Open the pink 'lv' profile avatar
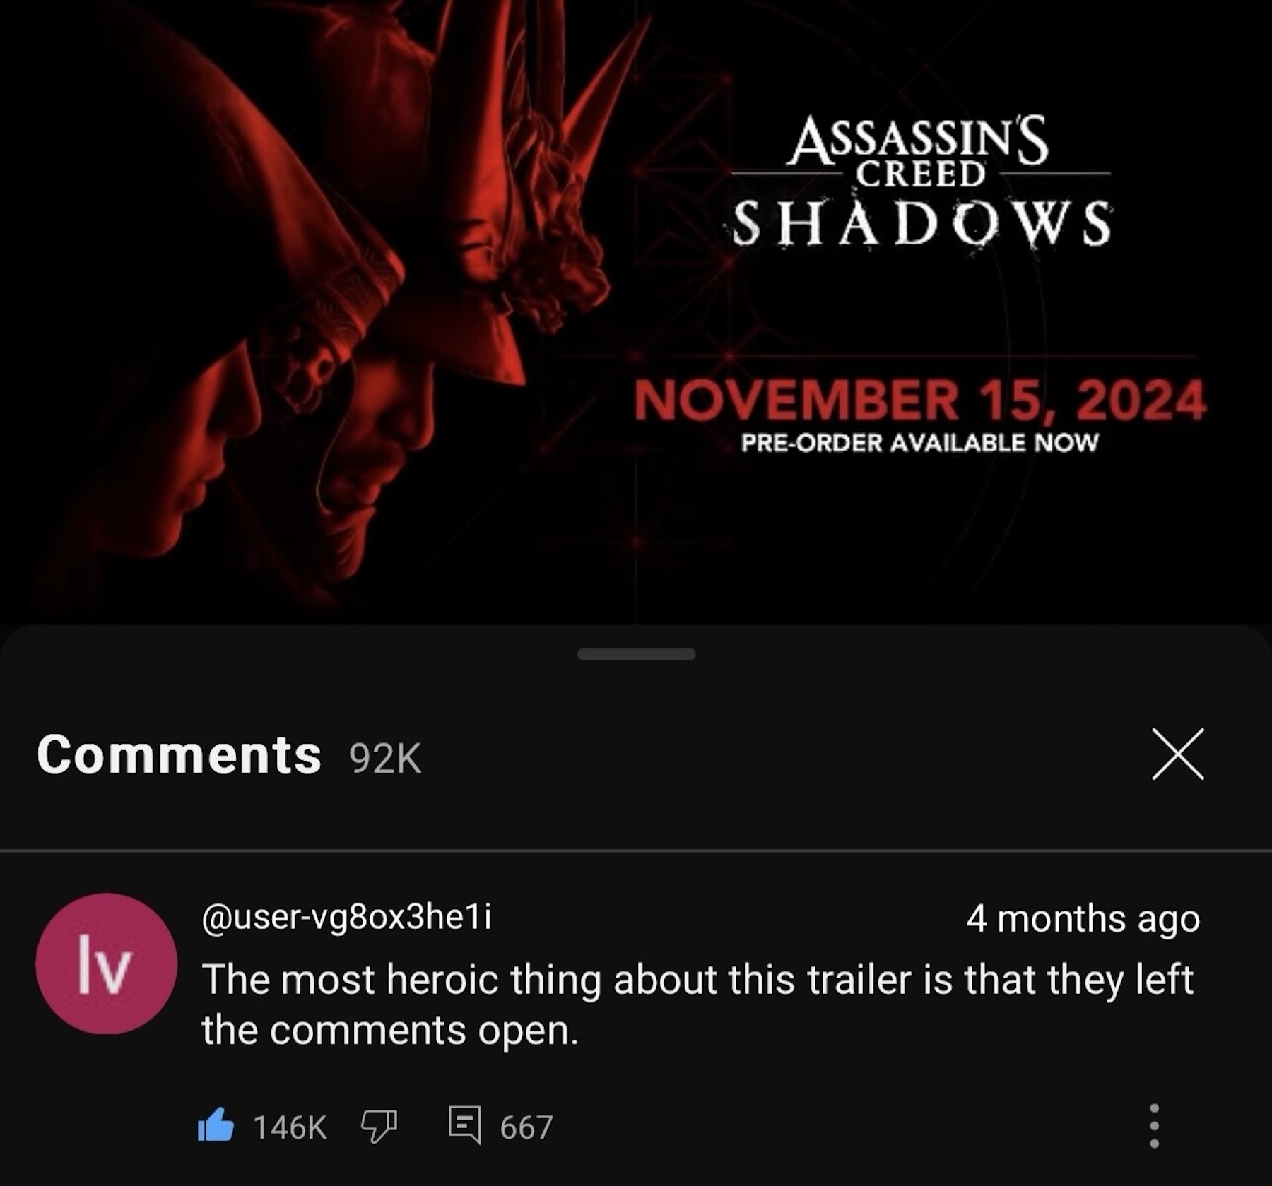The height and width of the screenshot is (1186, 1272). point(106,963)
